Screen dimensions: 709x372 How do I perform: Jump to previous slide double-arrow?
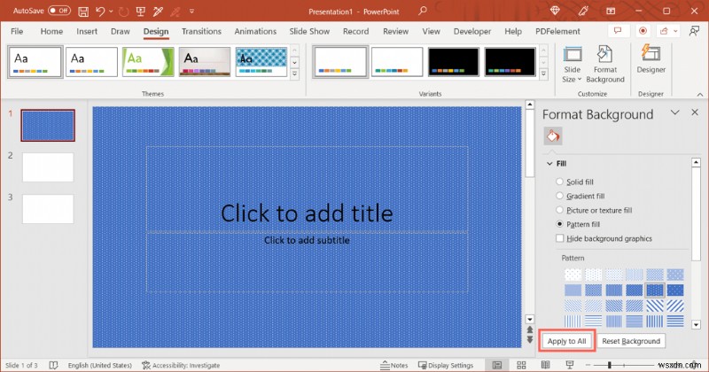click(529, 330)
